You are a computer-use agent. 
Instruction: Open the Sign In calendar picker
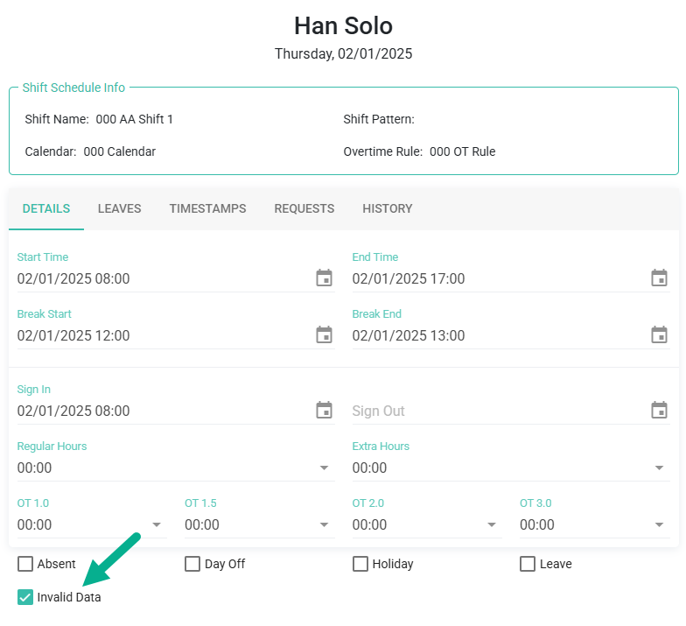324,411
